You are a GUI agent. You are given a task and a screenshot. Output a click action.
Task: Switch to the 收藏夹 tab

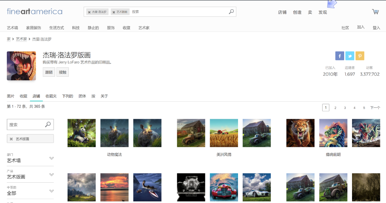click(x=51, y=96)
